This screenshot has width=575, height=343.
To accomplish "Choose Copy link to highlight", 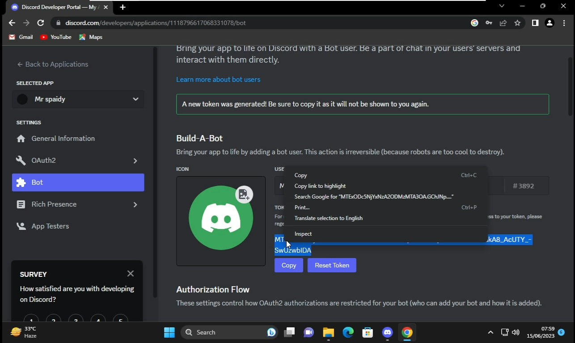I will tap(385, 186).
